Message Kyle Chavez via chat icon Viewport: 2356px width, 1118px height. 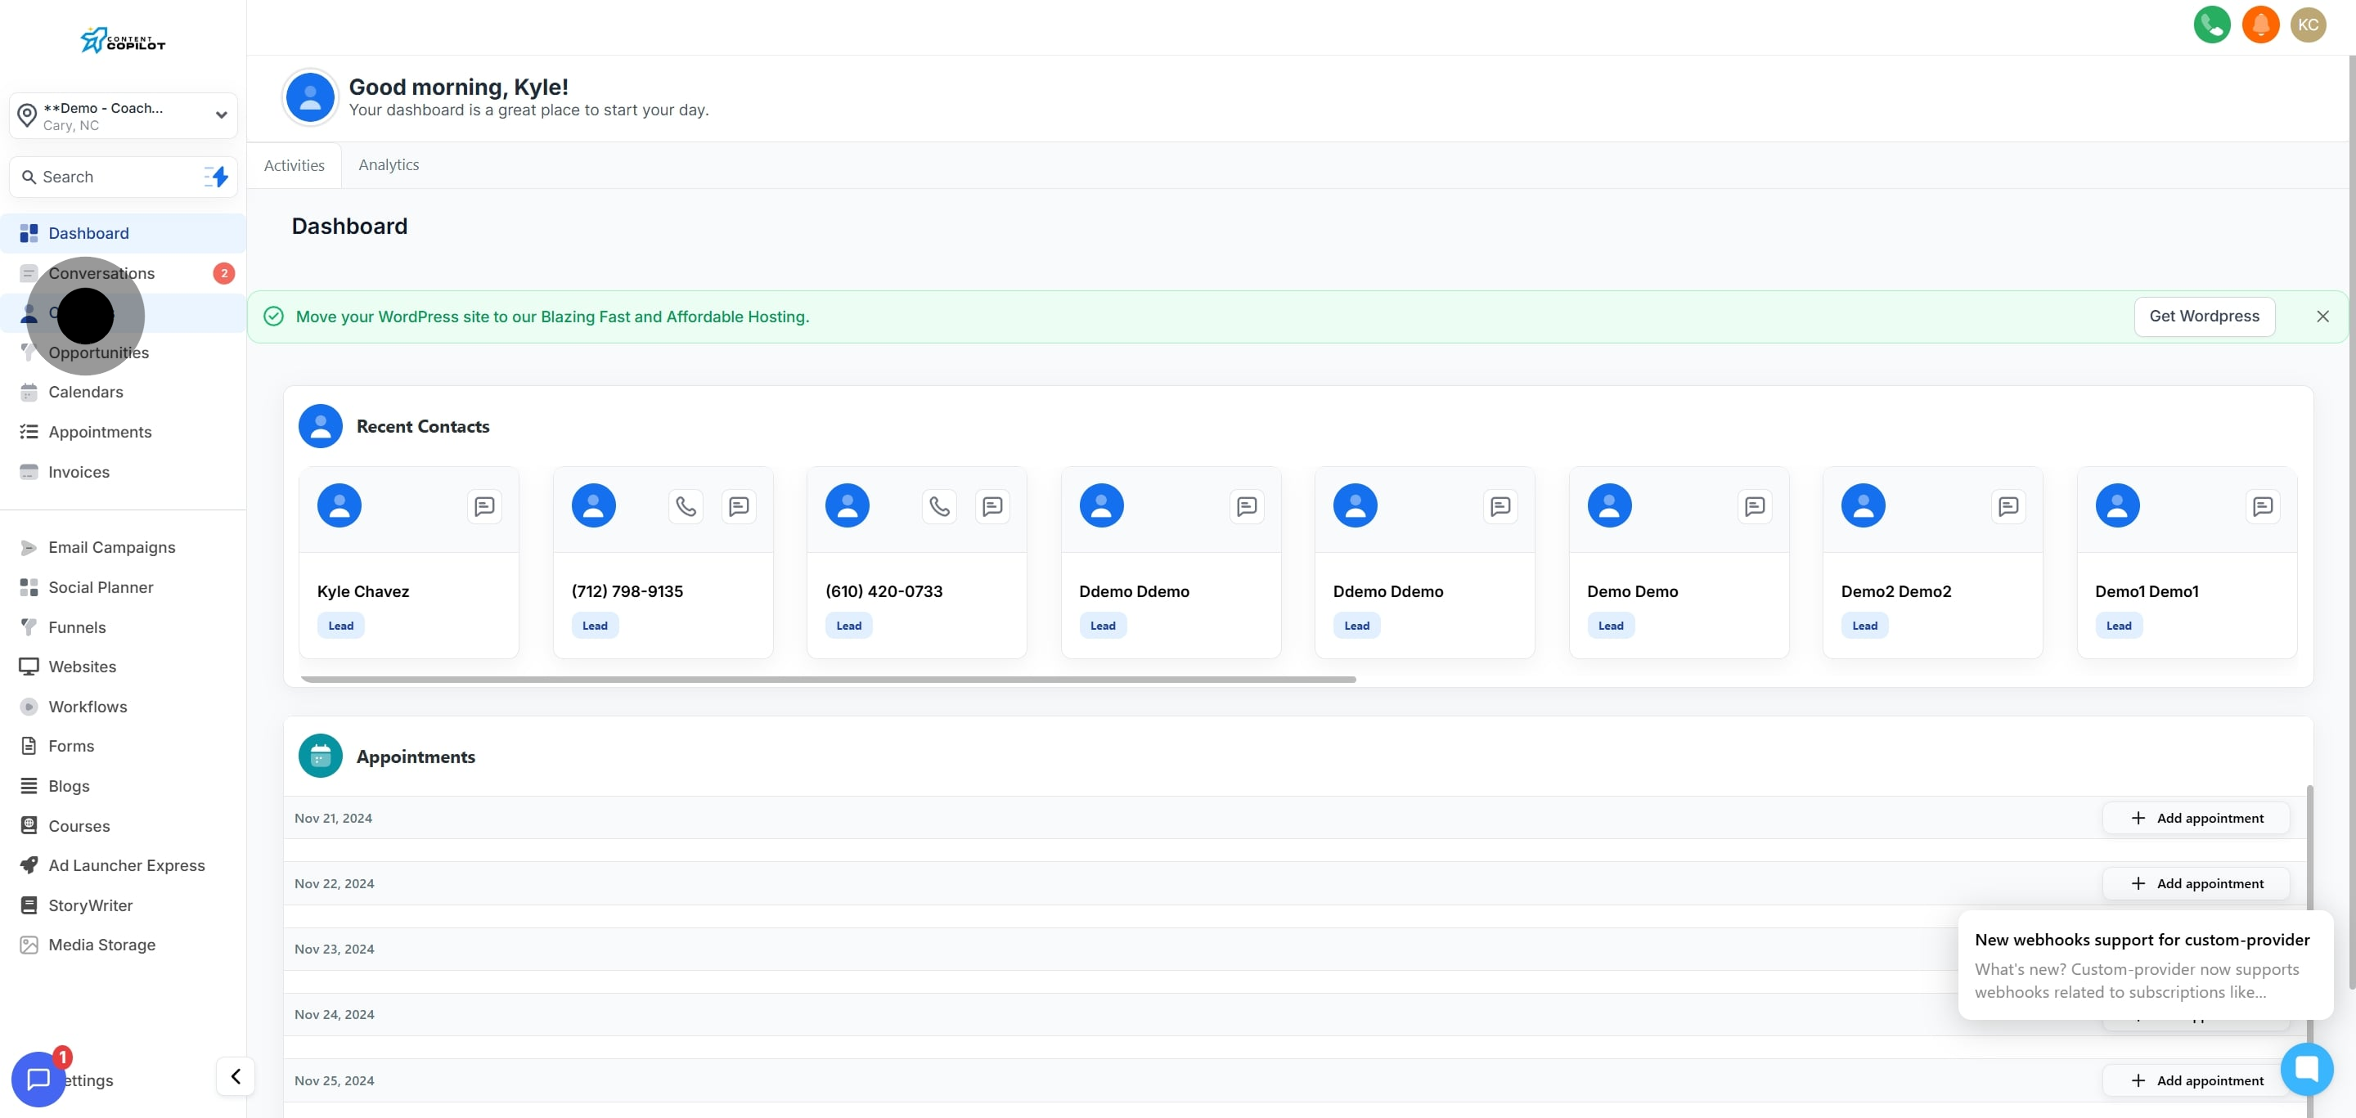483,505
